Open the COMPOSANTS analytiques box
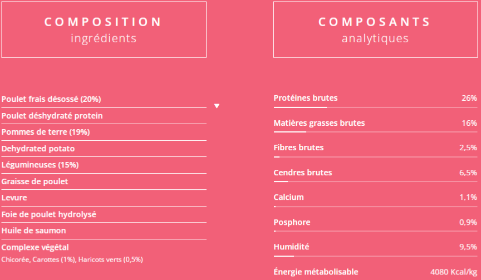 (x=375, y=30)
